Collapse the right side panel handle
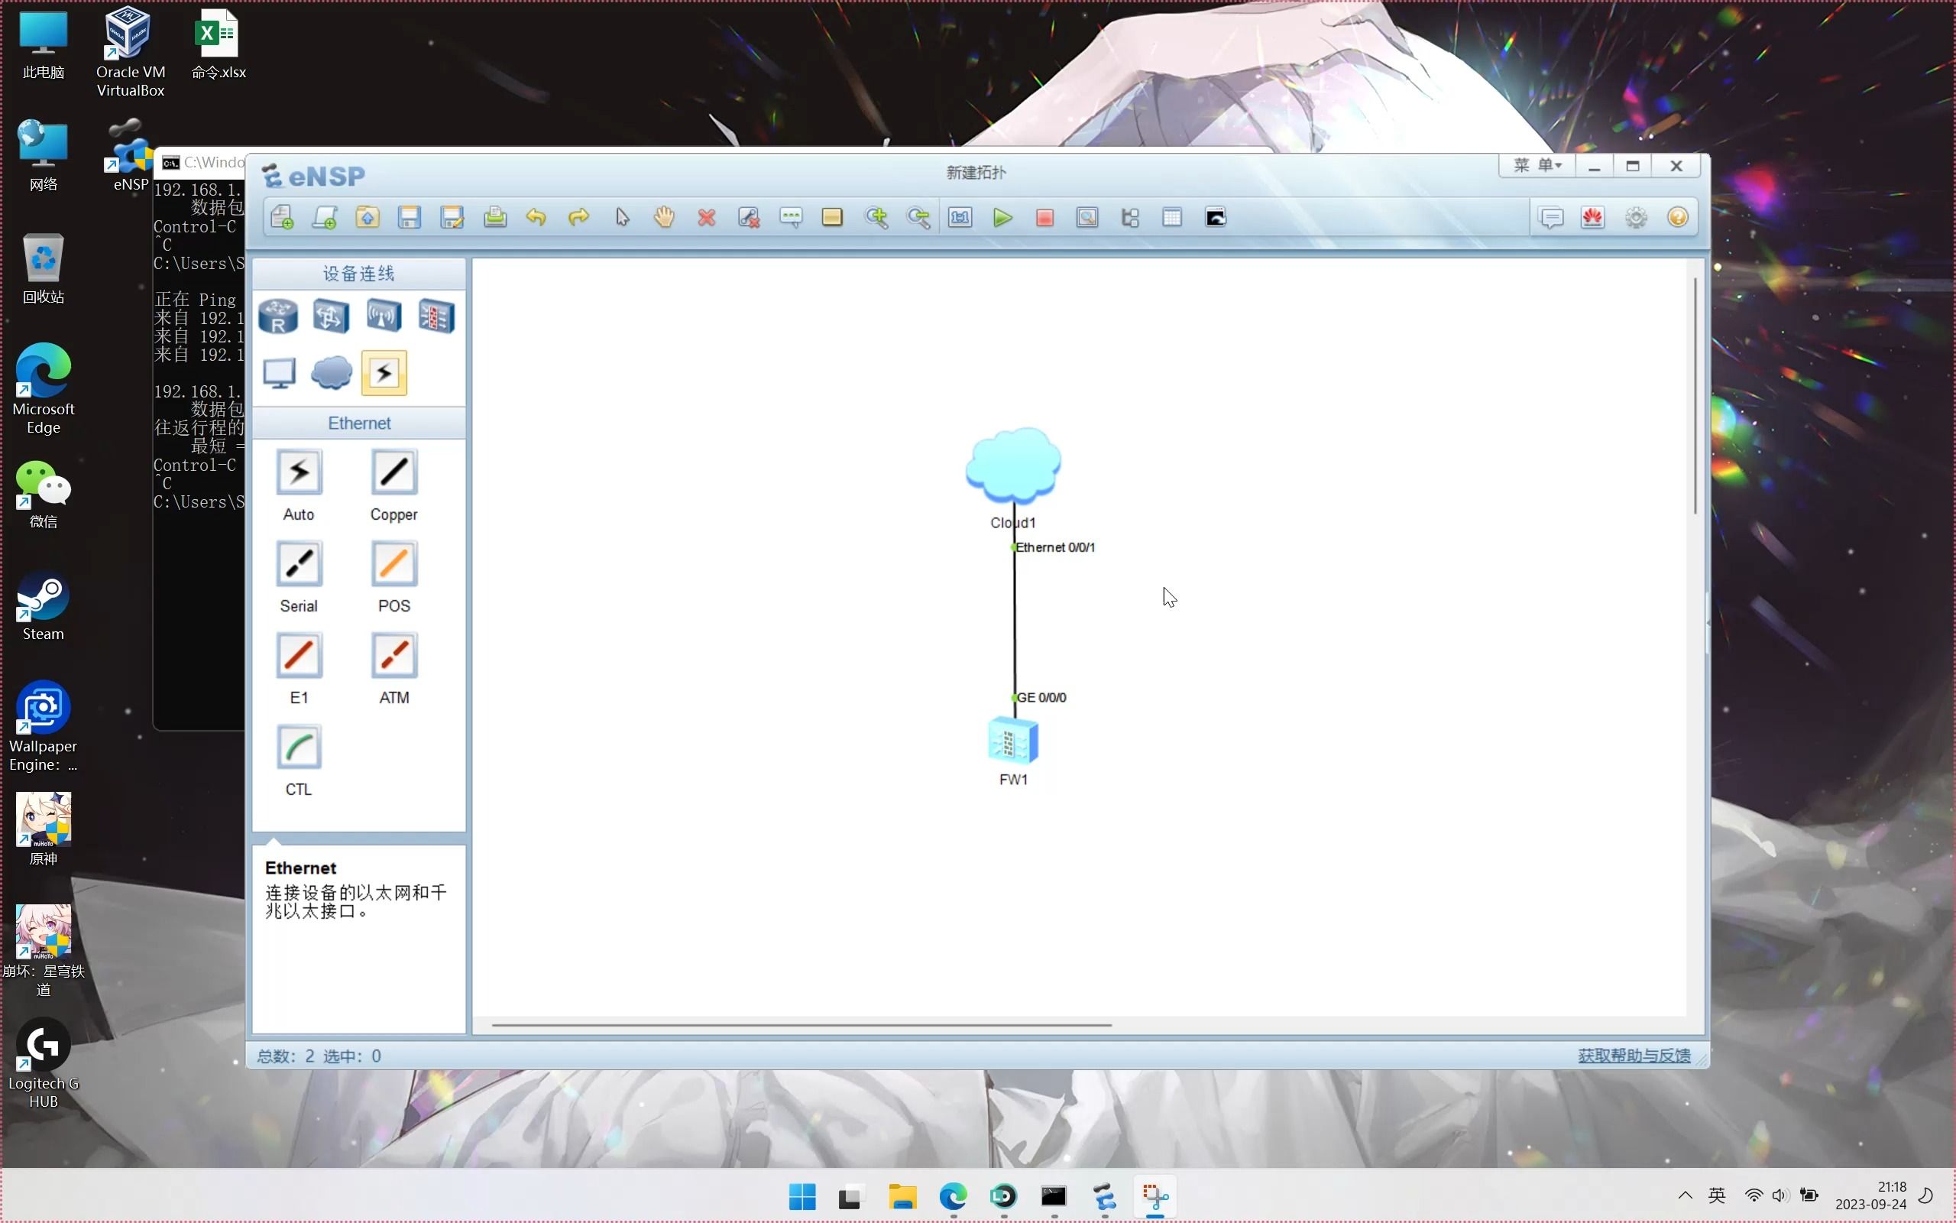This screenshot has height=1223, width=1956. click(1707, 622)
